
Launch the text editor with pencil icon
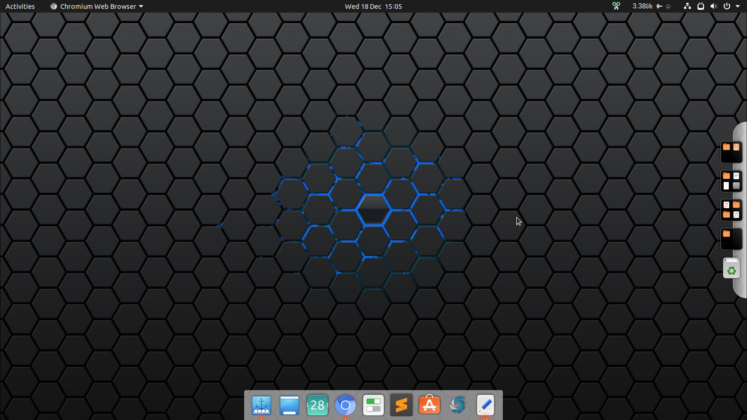point(486,405)
